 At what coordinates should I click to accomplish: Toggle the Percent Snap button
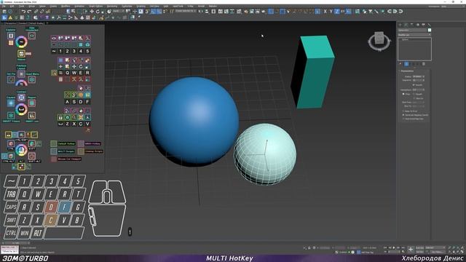pyautogui.click(x=159, y=12)
